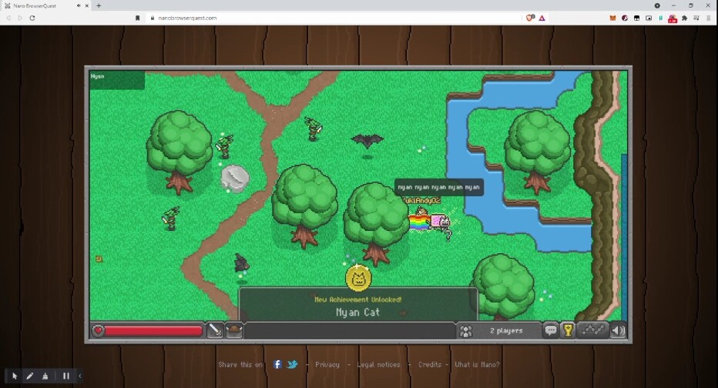This screenshot has width=718, height=388.
Task: Open the achievements trophy panel
Action: 568,330
